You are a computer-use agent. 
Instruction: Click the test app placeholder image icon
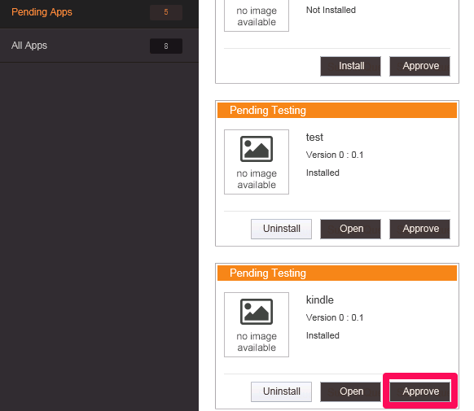(257, 149)
